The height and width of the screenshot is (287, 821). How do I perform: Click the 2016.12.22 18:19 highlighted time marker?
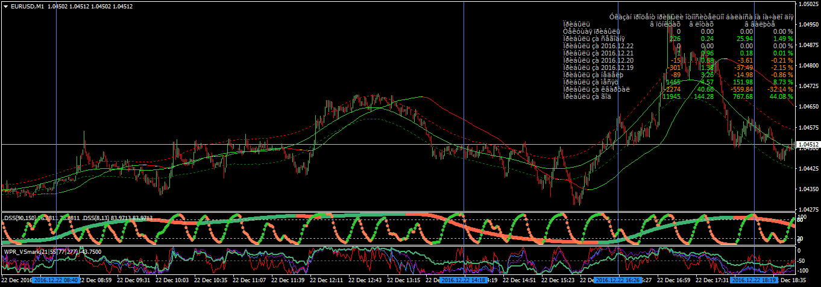pos(753,280)
